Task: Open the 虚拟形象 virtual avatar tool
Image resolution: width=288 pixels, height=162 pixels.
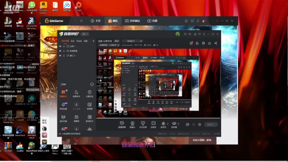Action: (x=63, y=118)
